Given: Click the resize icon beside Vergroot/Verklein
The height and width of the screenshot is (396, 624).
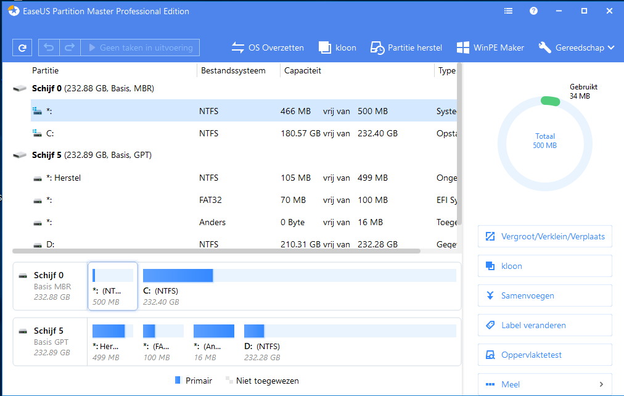Looking at the screenshot, I should [x=490, y=236].
